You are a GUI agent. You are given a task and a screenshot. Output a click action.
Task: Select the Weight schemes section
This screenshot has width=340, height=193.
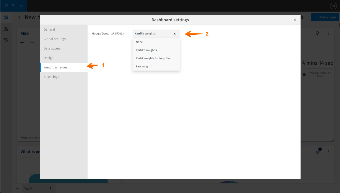tap(64, 67)
